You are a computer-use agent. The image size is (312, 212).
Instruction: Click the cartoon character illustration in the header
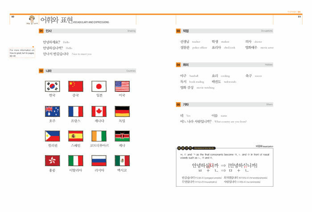click(32, 20)
